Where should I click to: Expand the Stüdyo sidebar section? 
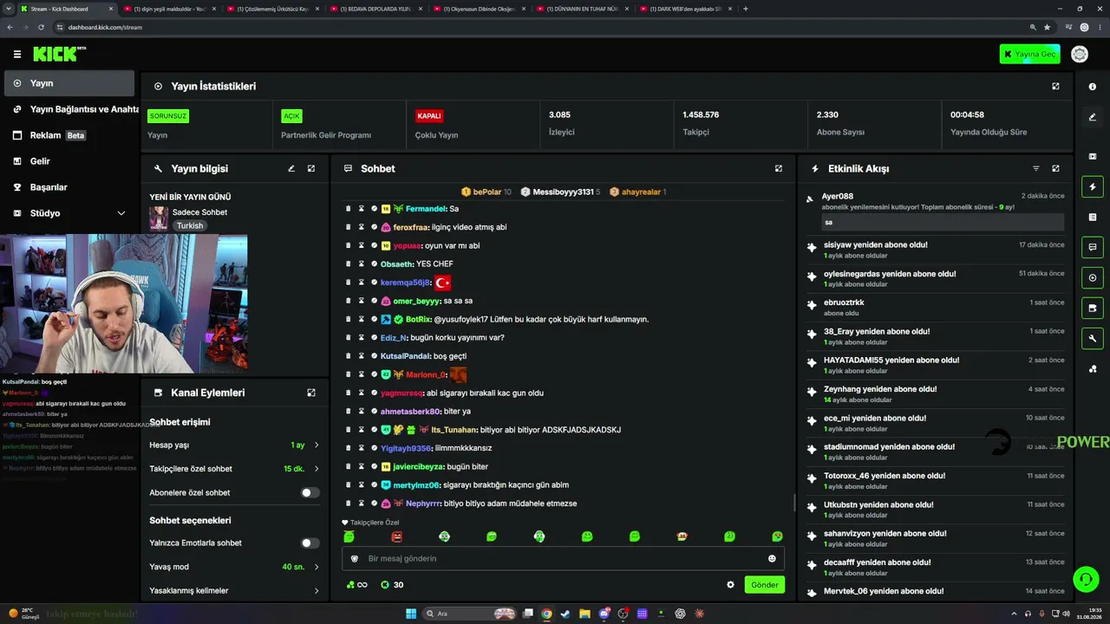[x=69, y=213]
